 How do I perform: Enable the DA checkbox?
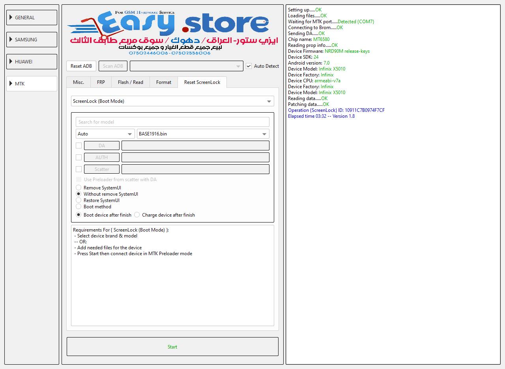79,146
